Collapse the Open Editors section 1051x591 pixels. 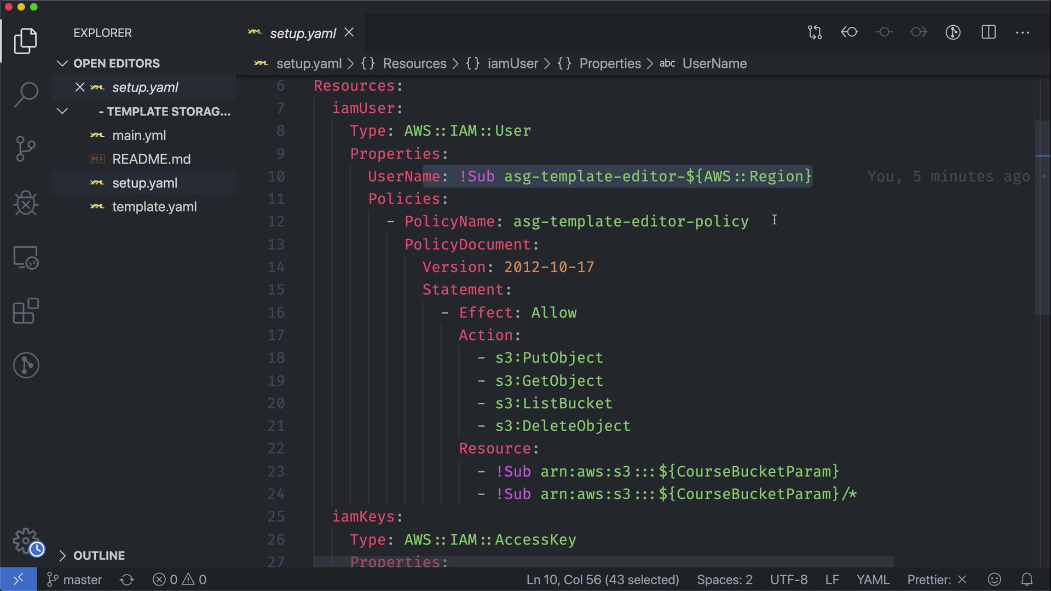[62, 63]
